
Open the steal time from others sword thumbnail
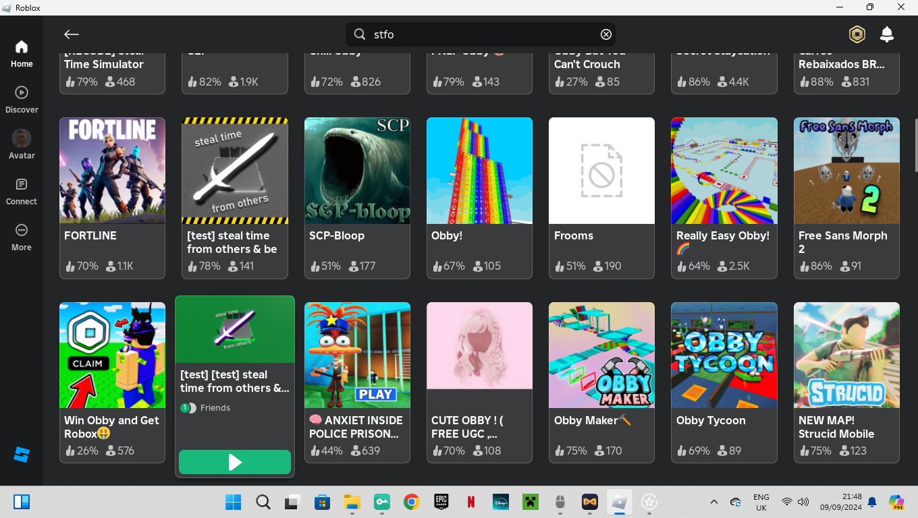[235, 171]
